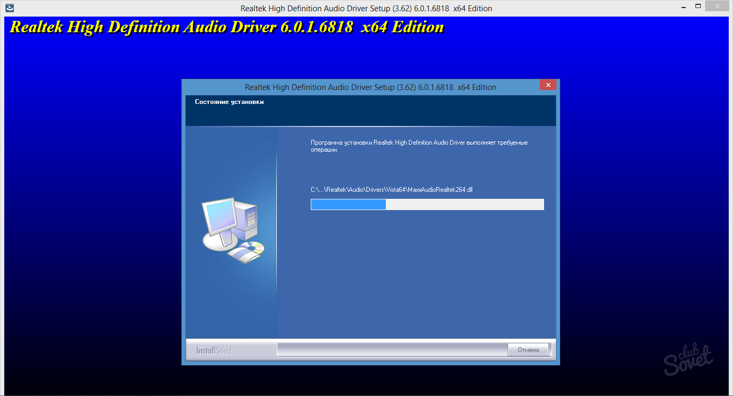Click the empty part of the progress bar
The height and width of the screenshot is (396, 733).
tap(464, 204)
